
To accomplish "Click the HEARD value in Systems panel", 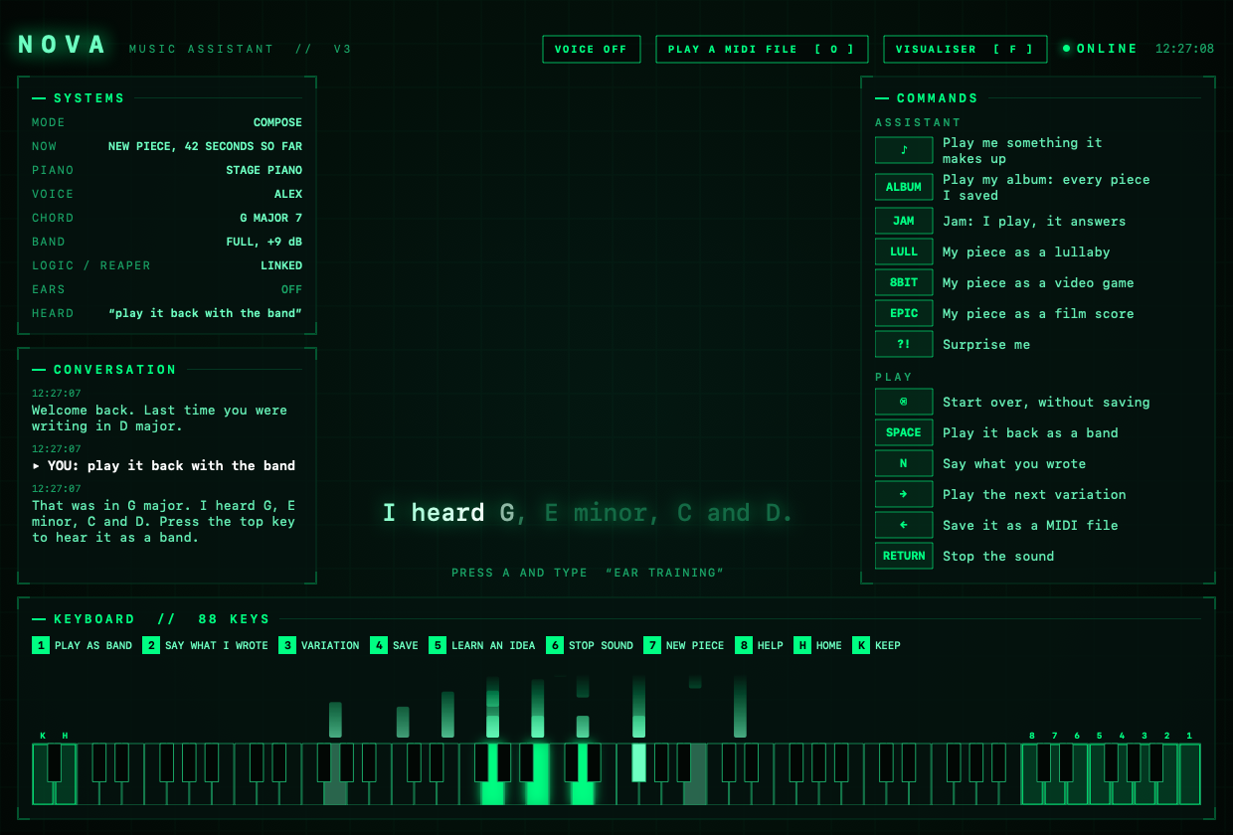I will pos(205,313).
